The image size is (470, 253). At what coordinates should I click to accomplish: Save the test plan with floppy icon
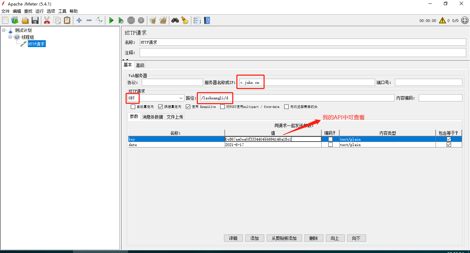click(35, 20)
